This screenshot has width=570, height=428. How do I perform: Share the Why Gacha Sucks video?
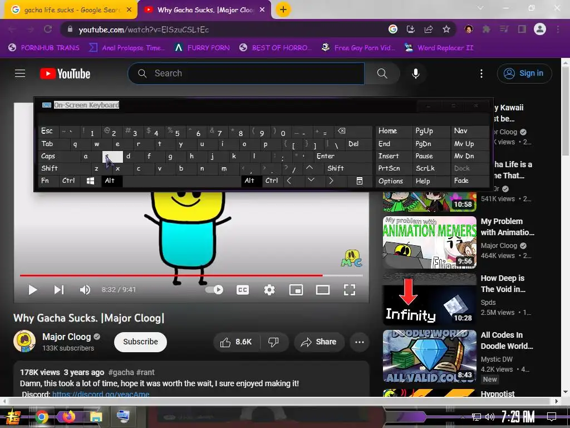pos(319,342)
